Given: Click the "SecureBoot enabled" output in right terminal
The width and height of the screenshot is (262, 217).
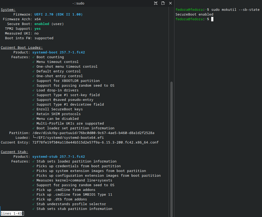Looking at the screenshot, I should 194,14.
